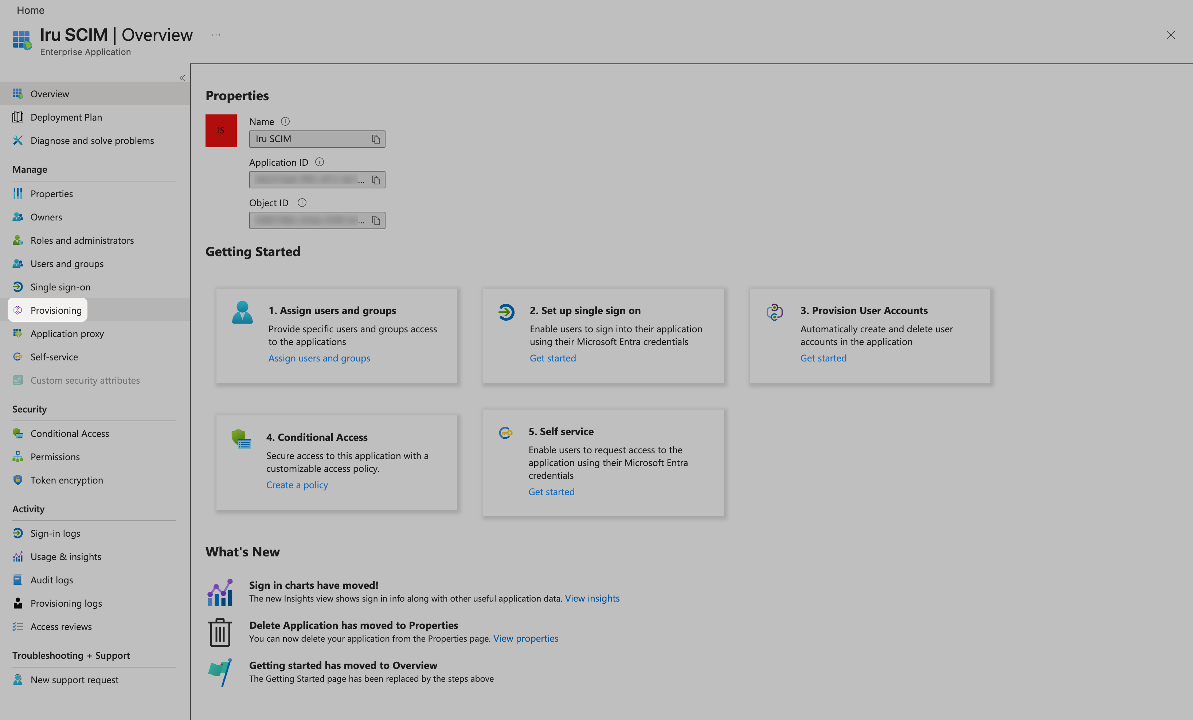Viewport: 1193px width, 720px height.
Task: Click the Conditional Access shield icon in sidebar
Action: point(18,433)
